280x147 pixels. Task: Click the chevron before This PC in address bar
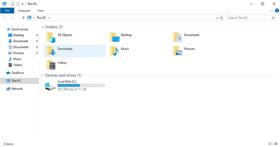pyautogui.click(x=34, y=18)
